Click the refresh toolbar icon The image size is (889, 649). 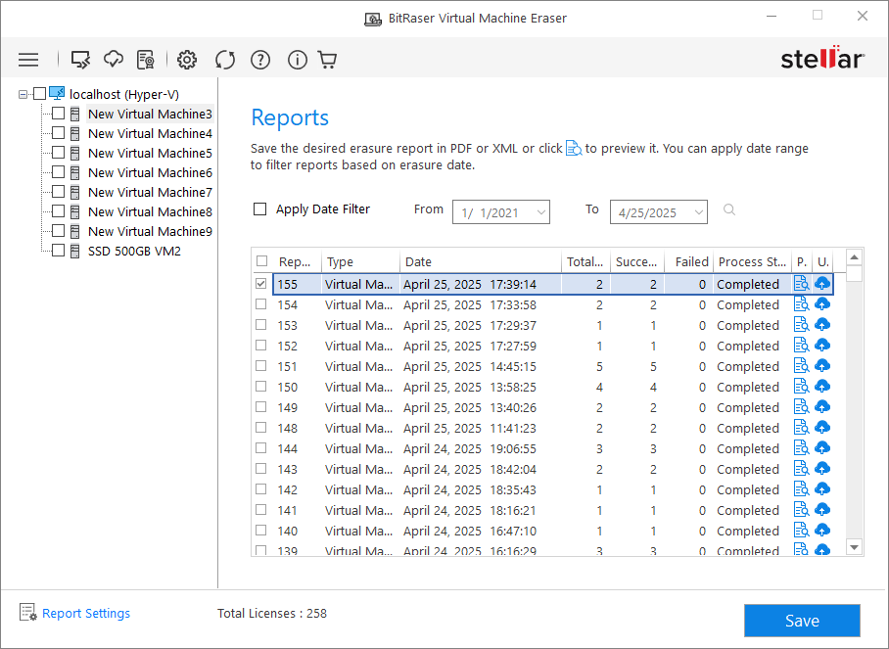(x=225, y=60)
